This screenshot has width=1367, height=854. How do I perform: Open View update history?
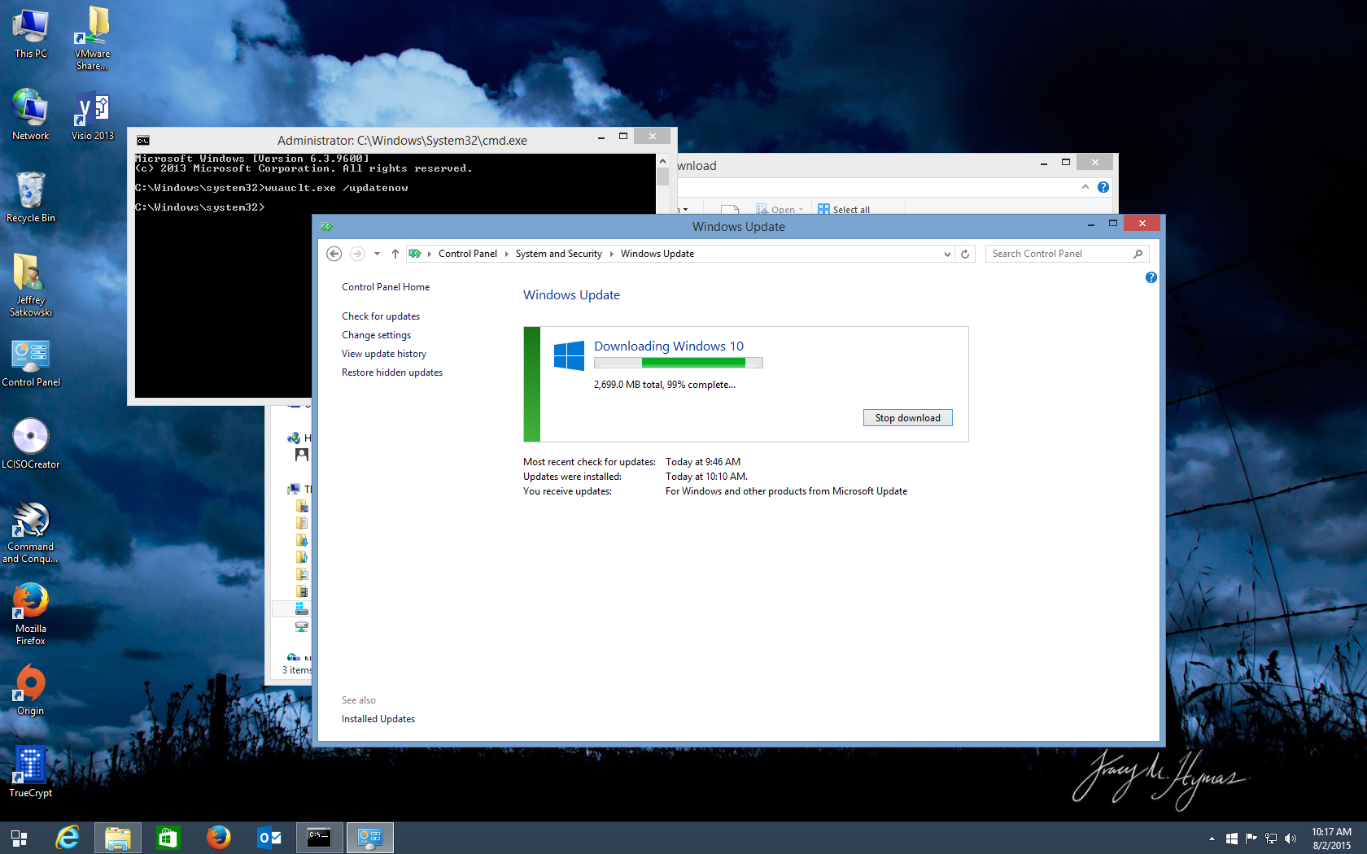pos(384,354)
